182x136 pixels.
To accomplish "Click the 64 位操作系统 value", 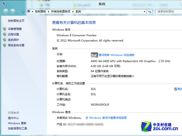I will (100, 71).
